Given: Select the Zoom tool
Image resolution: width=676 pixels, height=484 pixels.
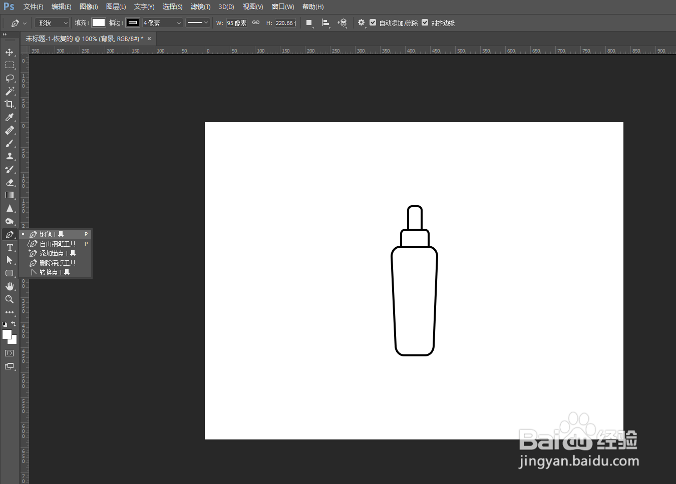Looking at the screenshot, I should point(10,299).
